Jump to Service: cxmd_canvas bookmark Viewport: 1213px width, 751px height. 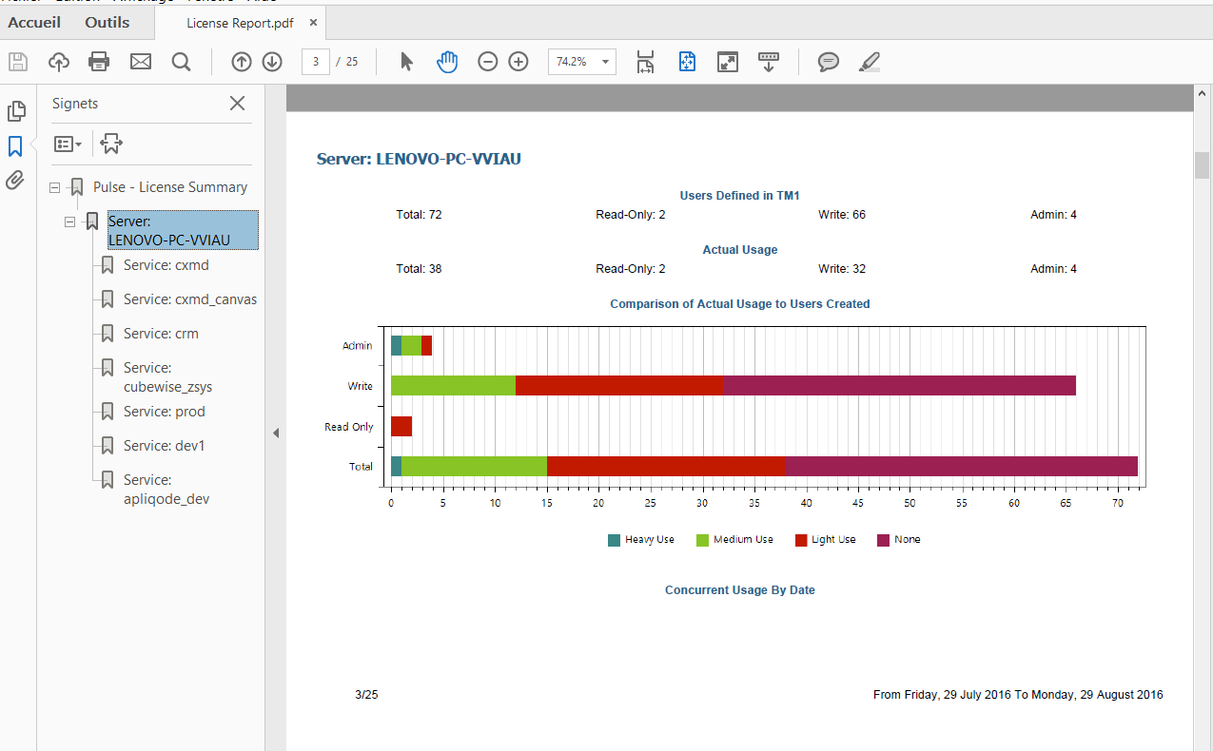pyautogui.click(x=189, y=299)
